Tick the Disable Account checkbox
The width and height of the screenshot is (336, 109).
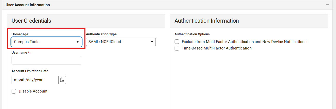point(14,91)
